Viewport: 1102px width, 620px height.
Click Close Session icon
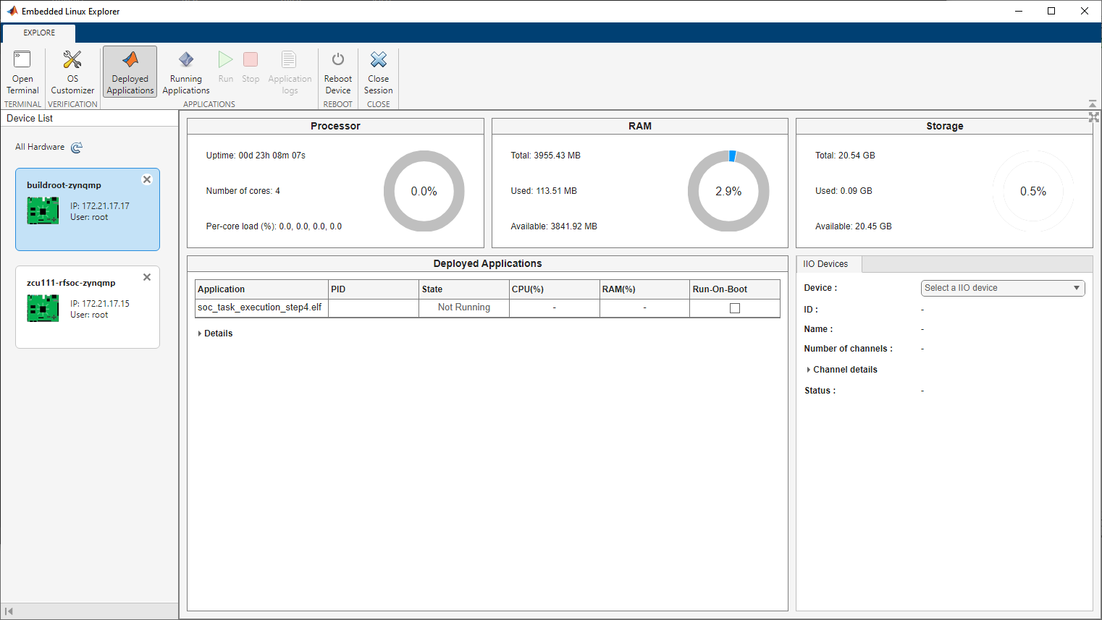pos(379,60)
